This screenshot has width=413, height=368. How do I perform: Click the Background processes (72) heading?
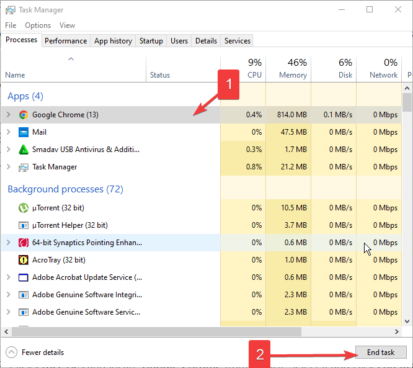[x=65, y=189]
